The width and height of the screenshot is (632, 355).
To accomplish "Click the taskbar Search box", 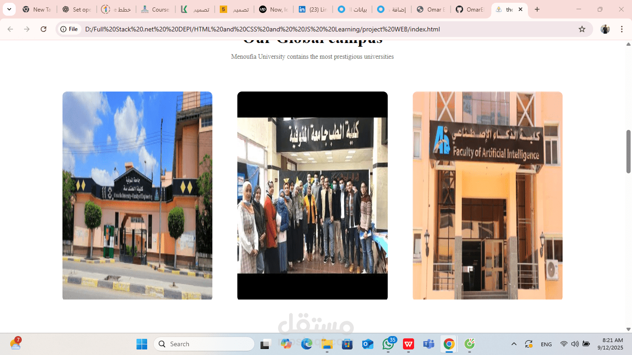I will [204, 344].
